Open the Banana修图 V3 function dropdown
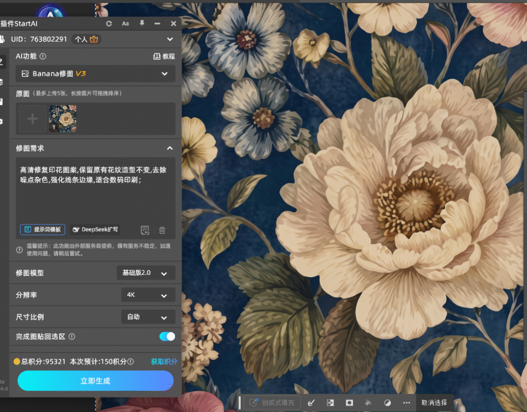527x412 pixels. click(95, 73)
